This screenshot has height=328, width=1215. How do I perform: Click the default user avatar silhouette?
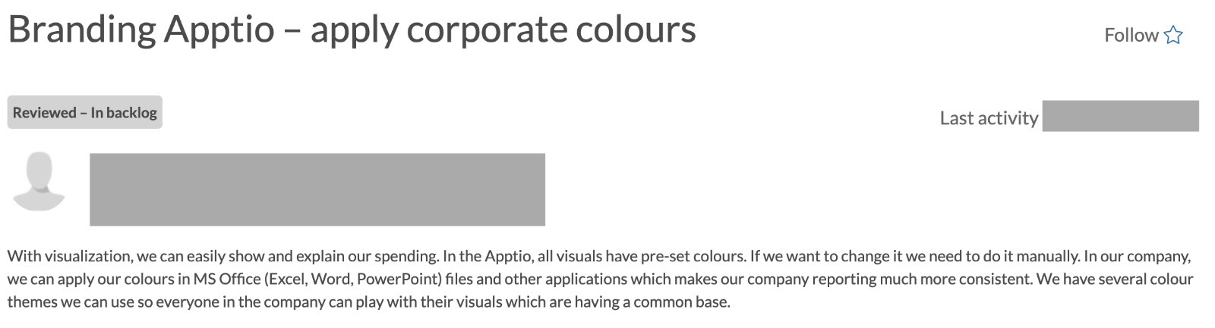[39, 182]
